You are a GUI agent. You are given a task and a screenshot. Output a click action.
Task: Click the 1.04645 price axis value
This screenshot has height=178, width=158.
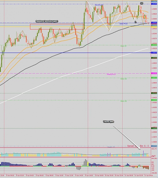pyautogui.click(x=154, y=83)
